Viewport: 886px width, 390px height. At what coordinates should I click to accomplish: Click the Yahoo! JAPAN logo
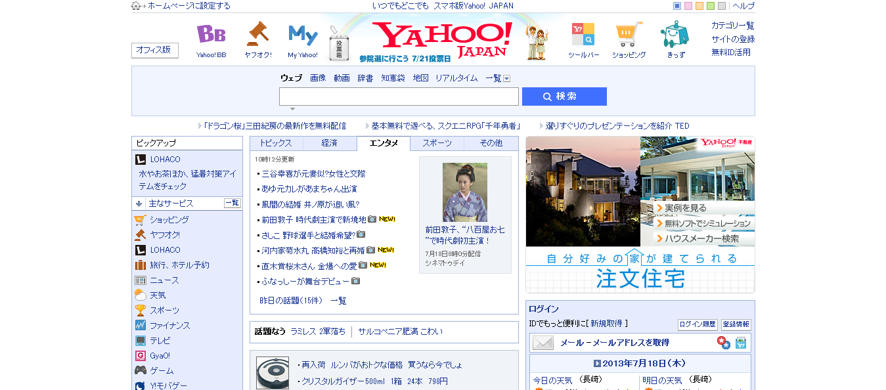coord(441,39)
